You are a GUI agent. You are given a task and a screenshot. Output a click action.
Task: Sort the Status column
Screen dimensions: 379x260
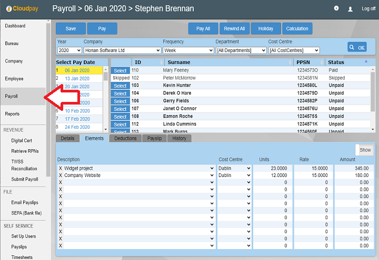pyautogui.click(x=347, y=62)
